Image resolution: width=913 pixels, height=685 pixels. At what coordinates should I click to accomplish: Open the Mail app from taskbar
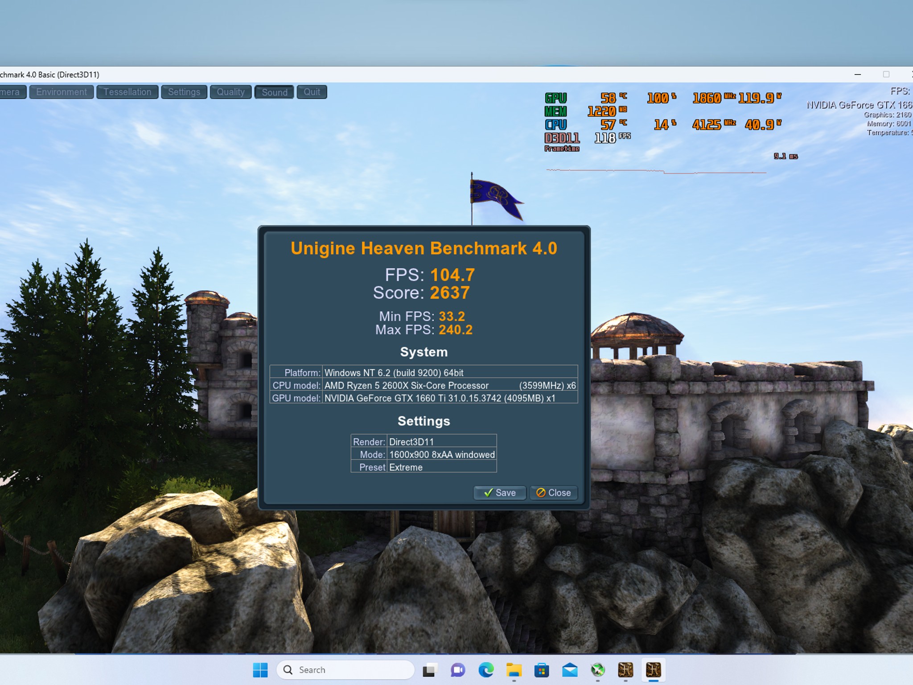pos(570,670)
